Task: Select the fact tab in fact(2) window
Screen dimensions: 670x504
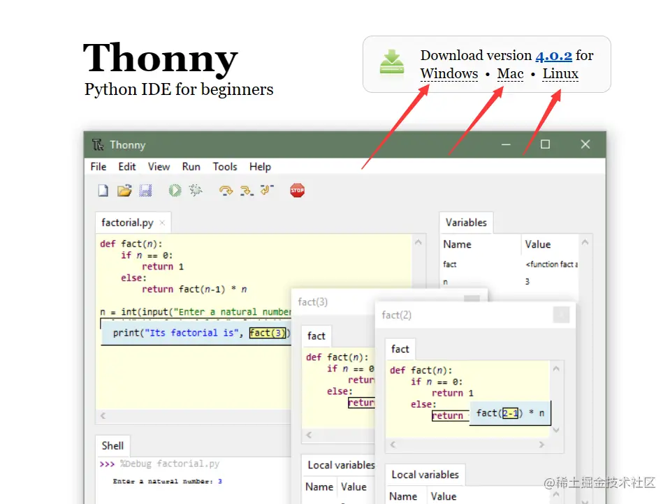Action: 400,350
